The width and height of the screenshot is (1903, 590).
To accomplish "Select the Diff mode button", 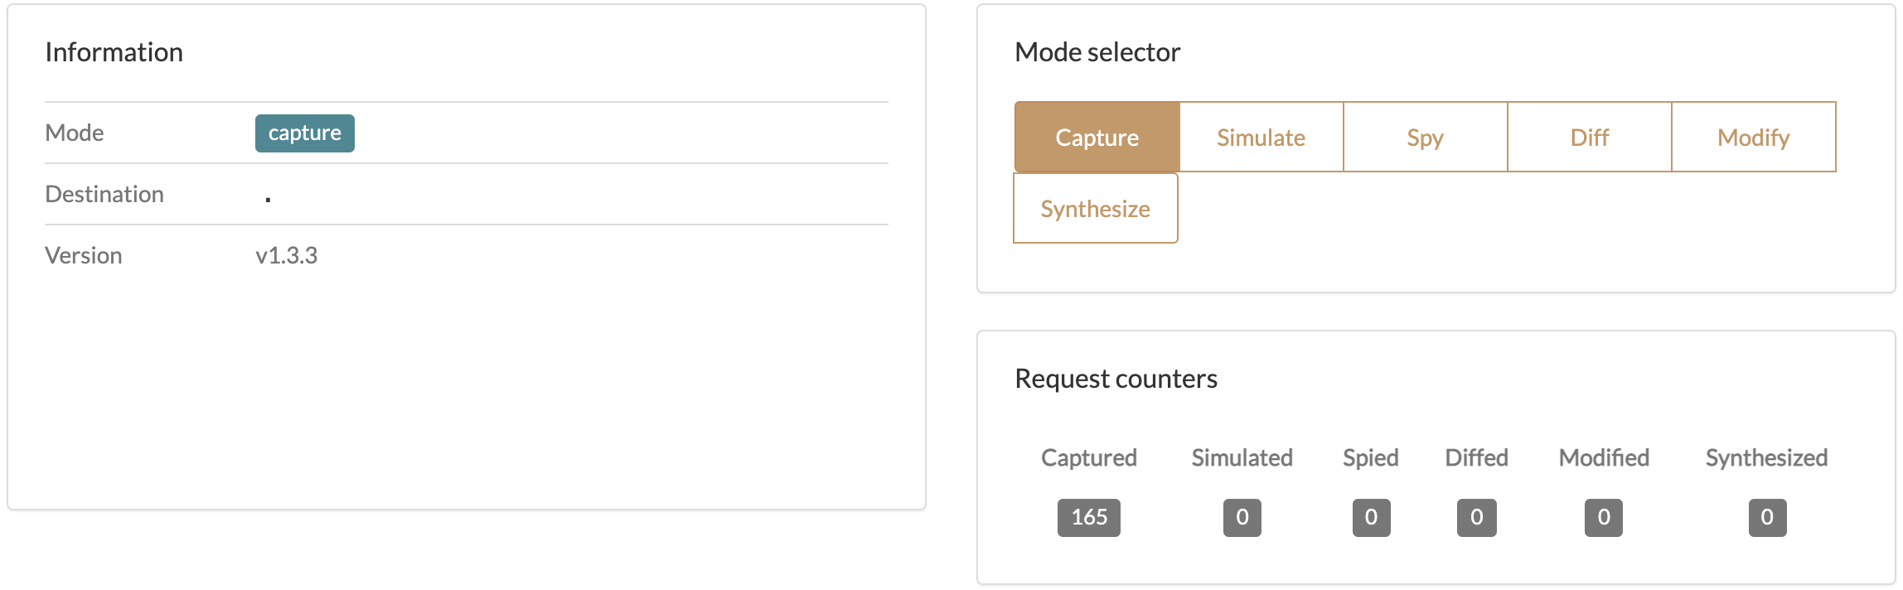I will click(1589, 137).
